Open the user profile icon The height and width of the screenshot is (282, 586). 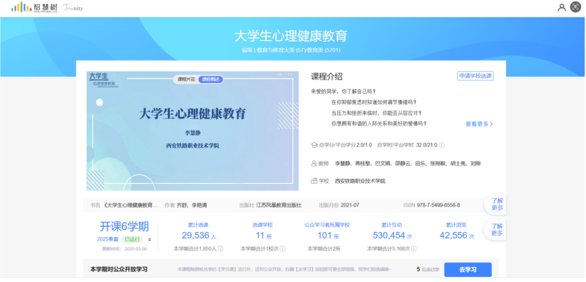click(562, 7)
